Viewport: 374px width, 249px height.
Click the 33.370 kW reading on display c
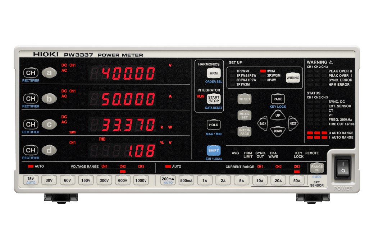pyautogui.click(x=128, y=125)
